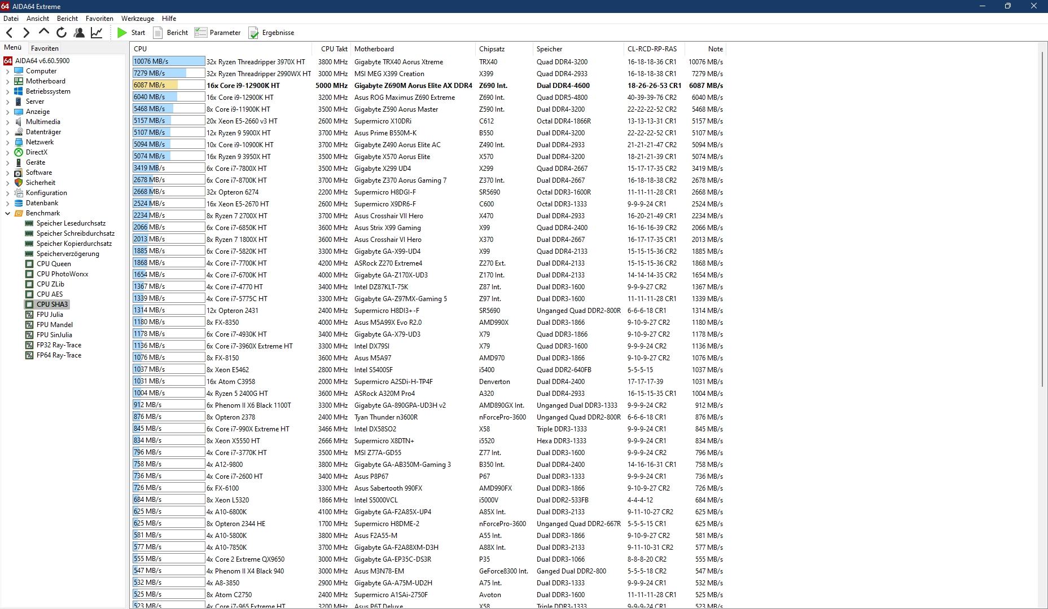The height and width of the screenshot is (609, 1048).
Task: Open the Favoriten menu
Action: (x=99, y=19)
